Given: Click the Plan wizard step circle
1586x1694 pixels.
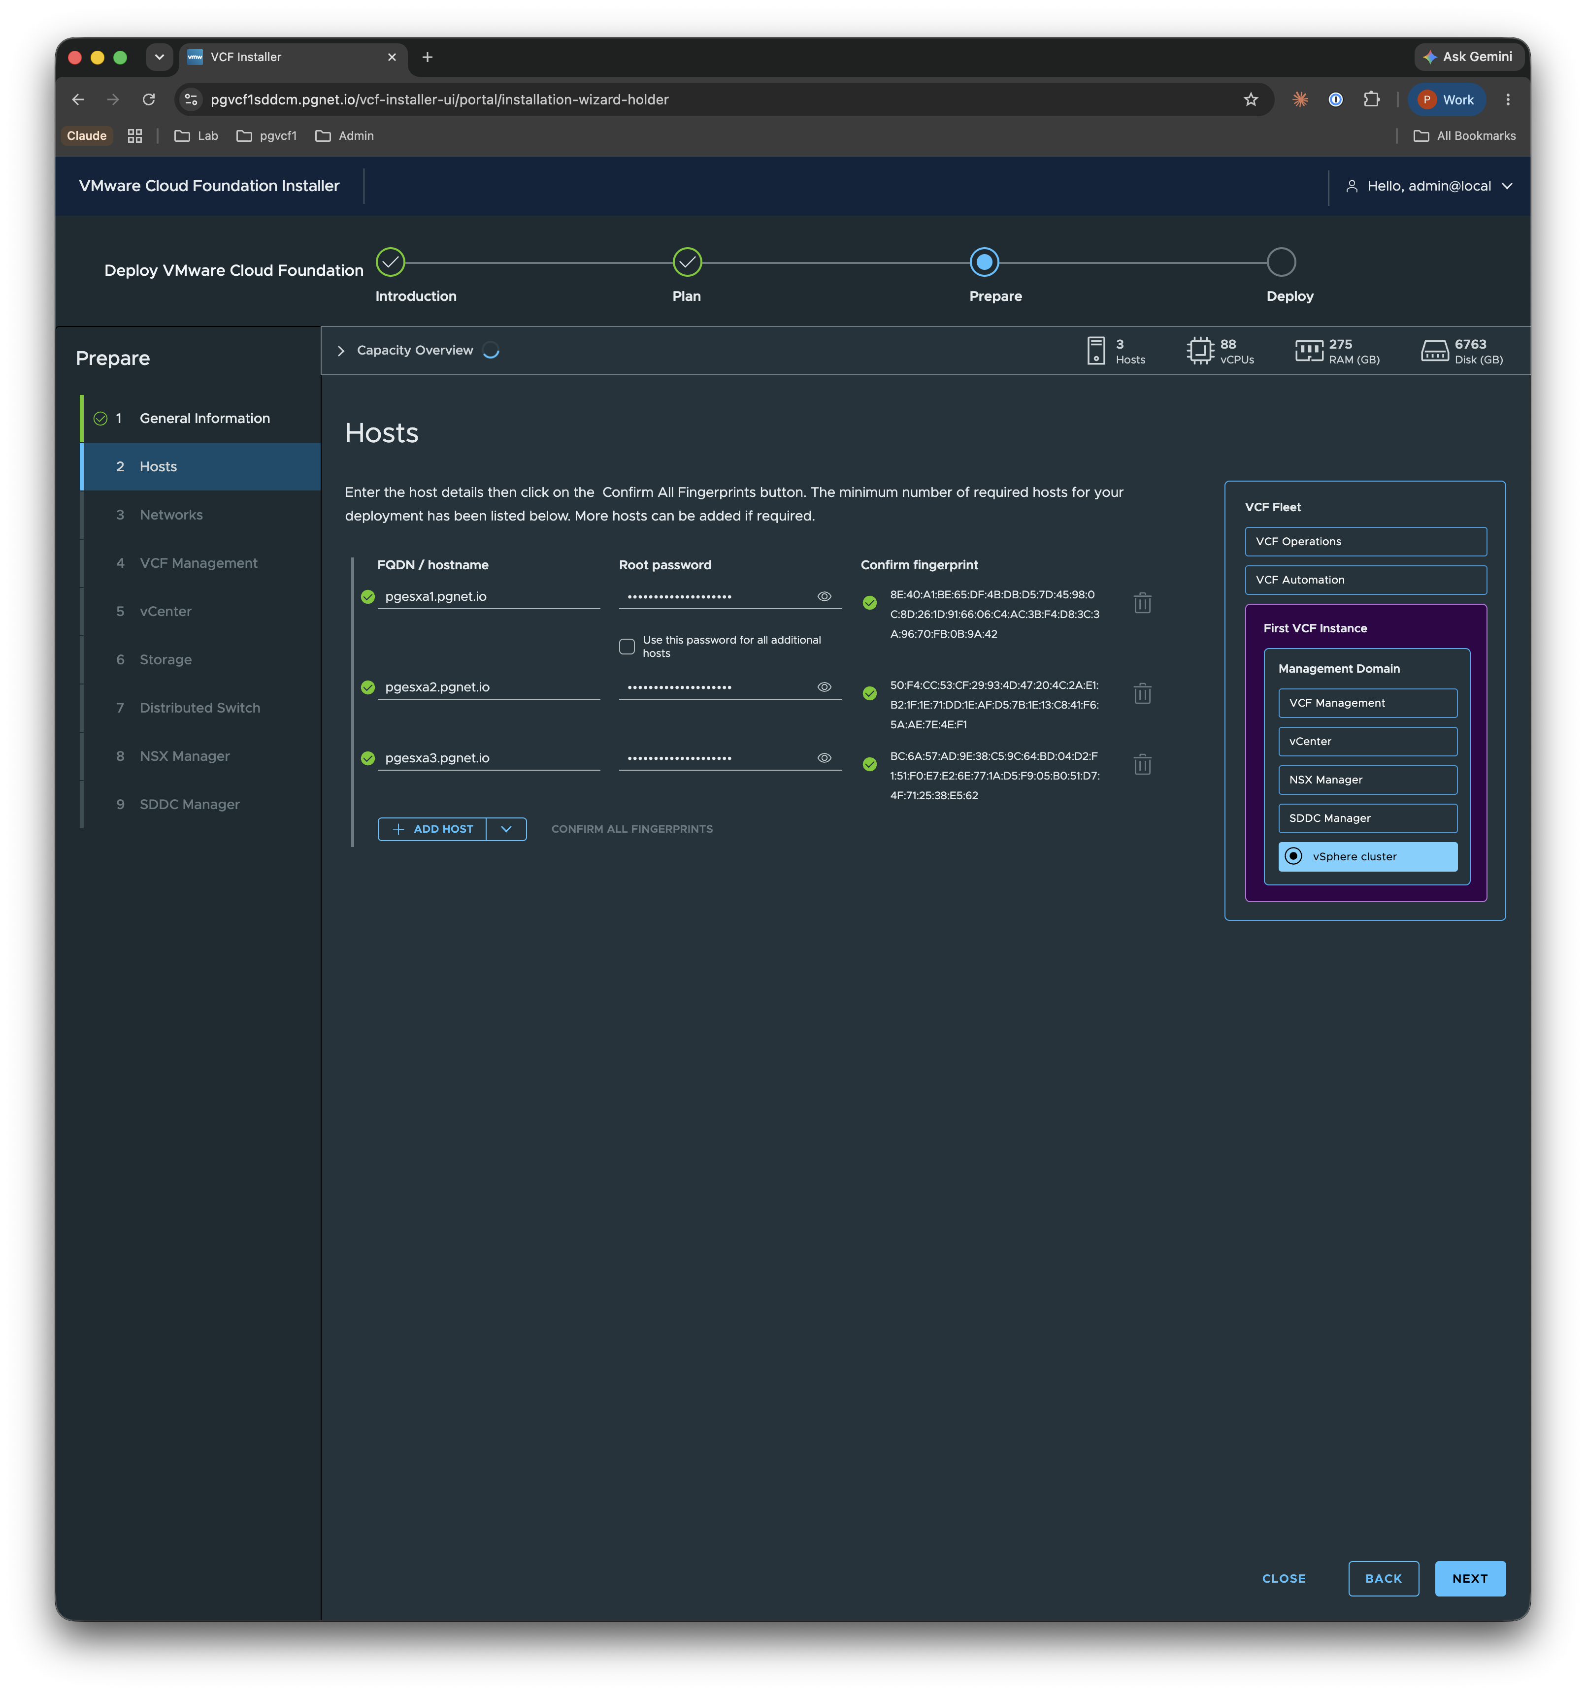Looking at the screenshot, I should pyautogui.click(x=687, y=262).
